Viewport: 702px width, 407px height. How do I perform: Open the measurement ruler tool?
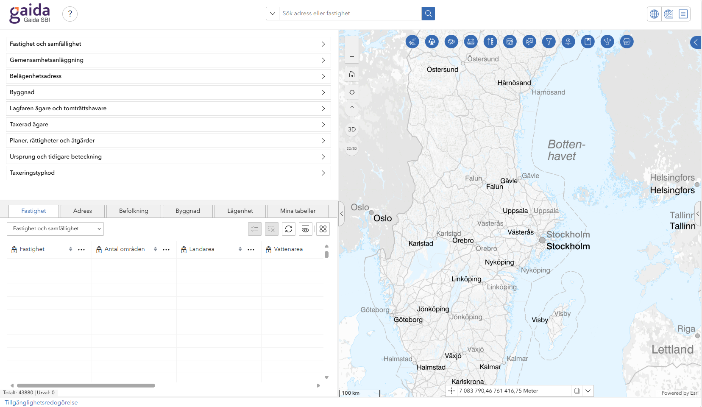pyautogui.click(x=471, y=42)
